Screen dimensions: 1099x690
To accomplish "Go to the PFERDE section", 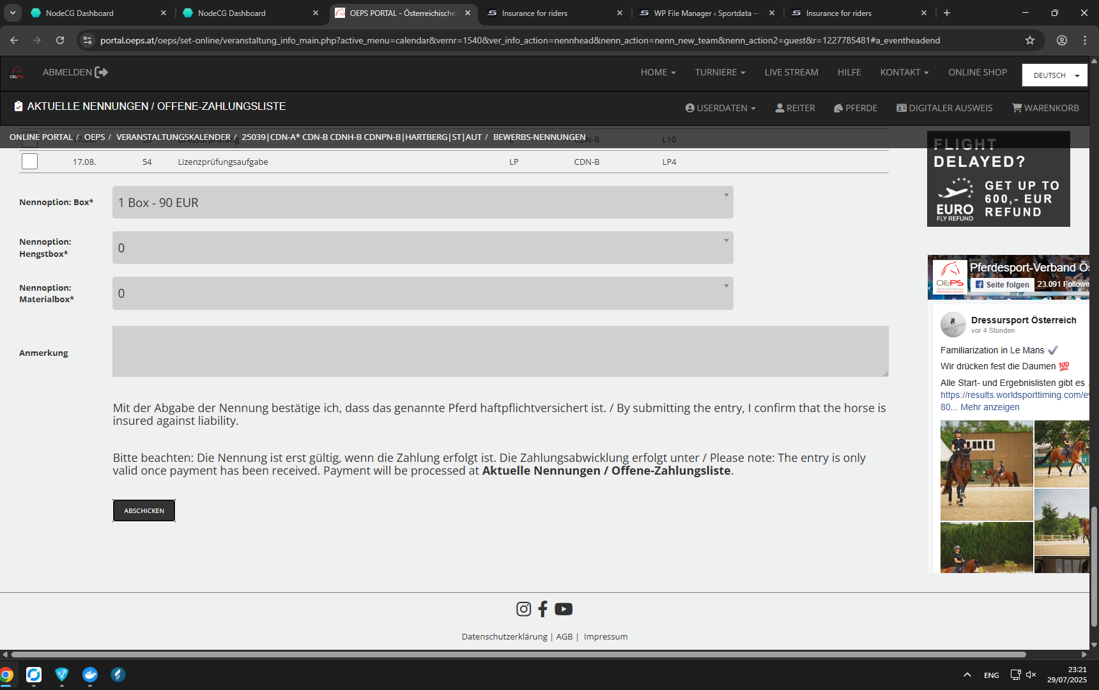I will tap(856, 108).
